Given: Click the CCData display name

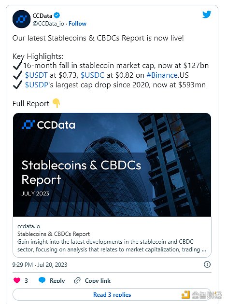Looking at the screenshot, I should 43,15.
